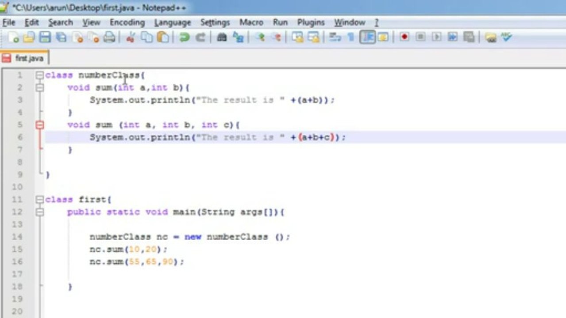The height and width of the screenshot is (318, 566).
Task: Click the Zoom Out icon
Action: coord(276,38)
